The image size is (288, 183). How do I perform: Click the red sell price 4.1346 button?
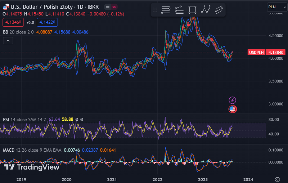[x=12, y=22]
